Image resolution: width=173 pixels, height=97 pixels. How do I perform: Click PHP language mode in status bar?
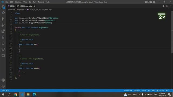[153, 91]
